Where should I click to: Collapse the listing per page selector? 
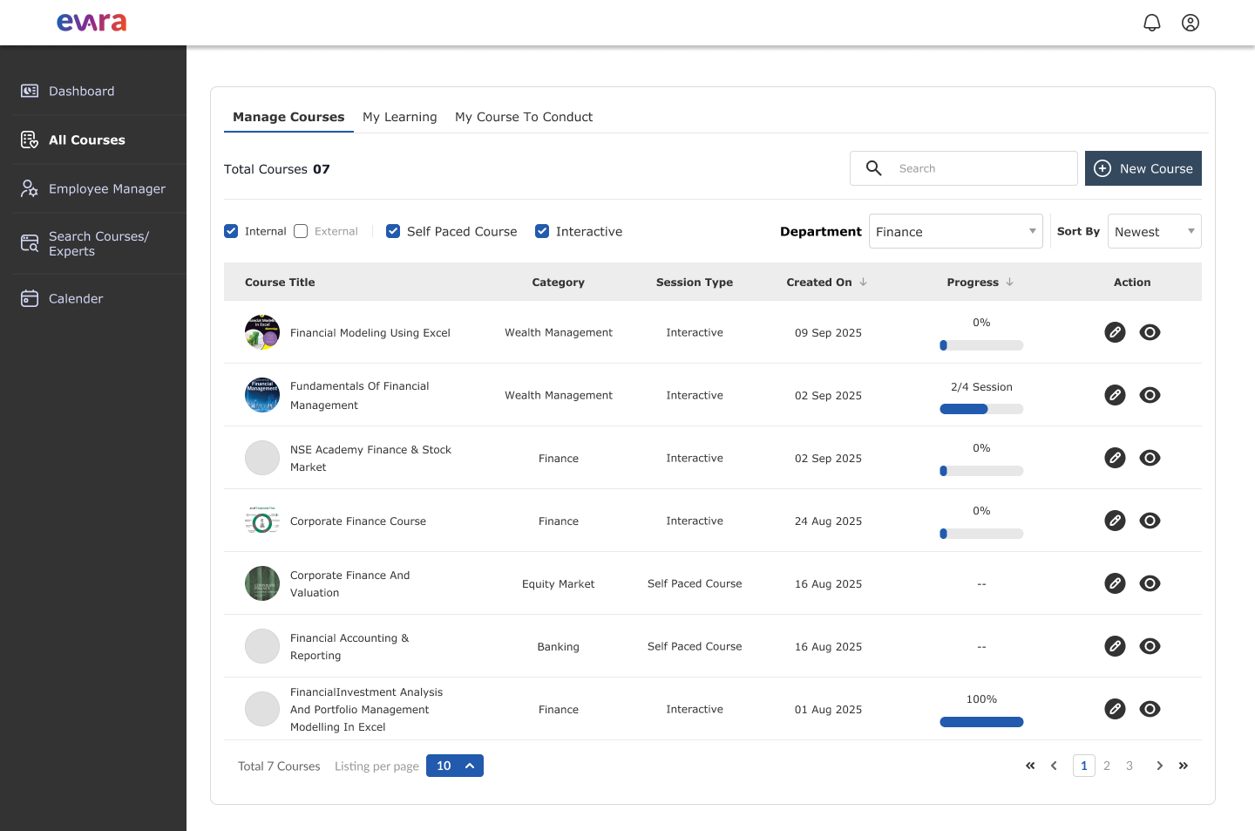pos(470,765)
